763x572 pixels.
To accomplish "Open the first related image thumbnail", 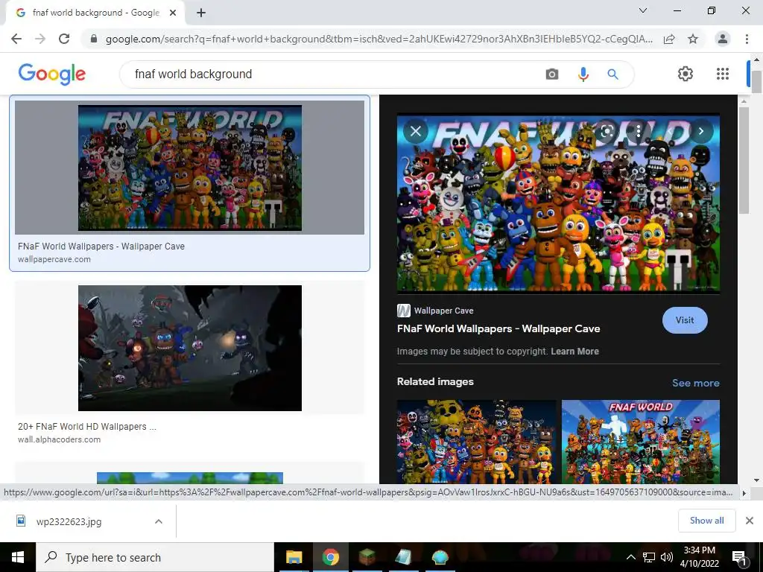I will [476, 442].
